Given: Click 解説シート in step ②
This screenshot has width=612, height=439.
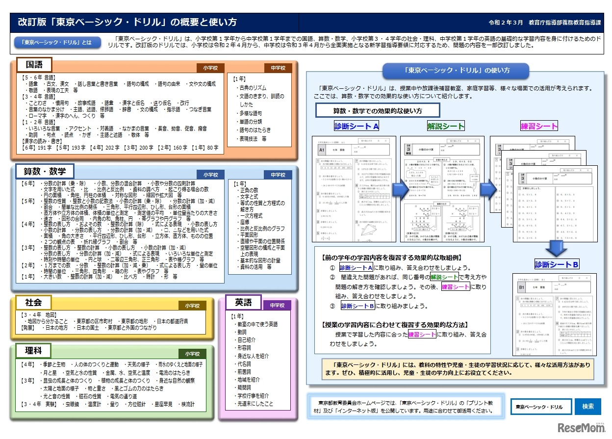Looking at the screenshot, I should pyautogui.click(x=443, y=277).
